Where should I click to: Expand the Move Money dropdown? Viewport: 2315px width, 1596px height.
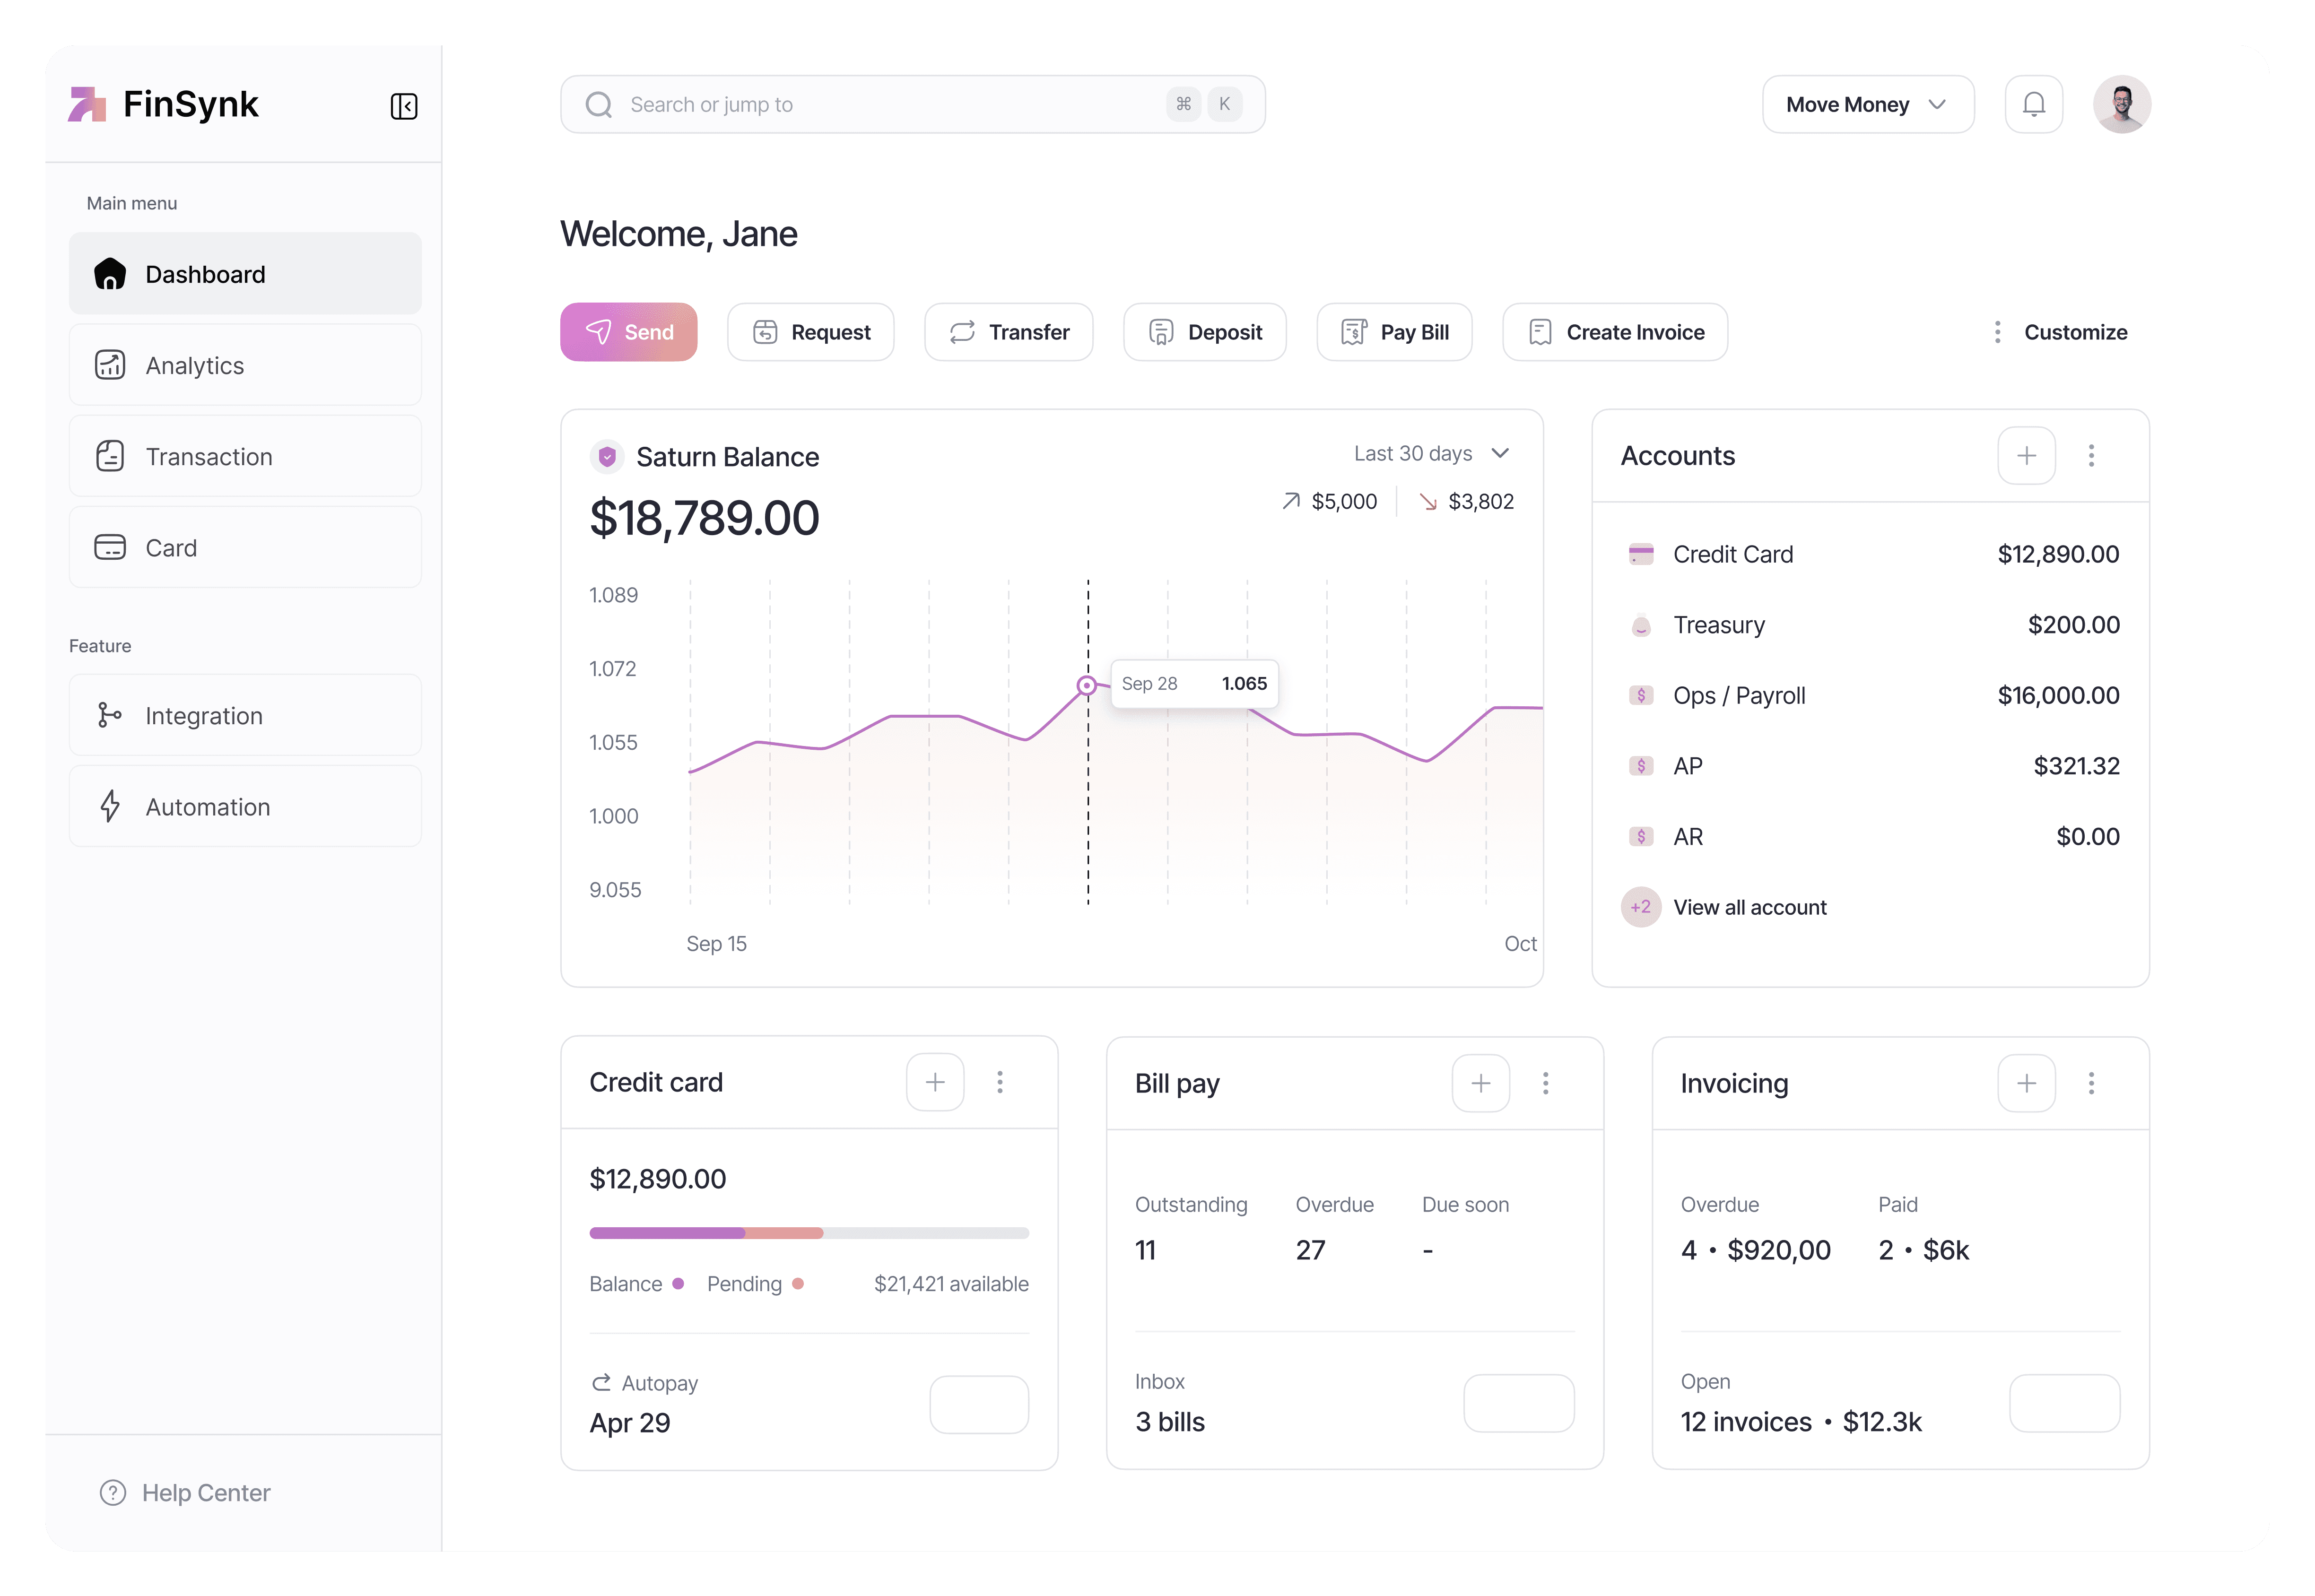1867,103
